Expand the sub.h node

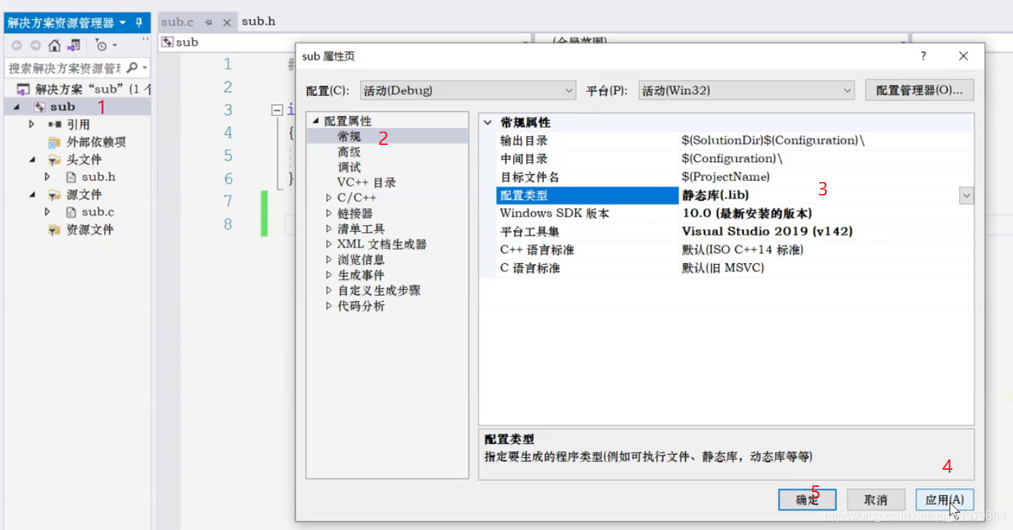[x=48, y=177]
